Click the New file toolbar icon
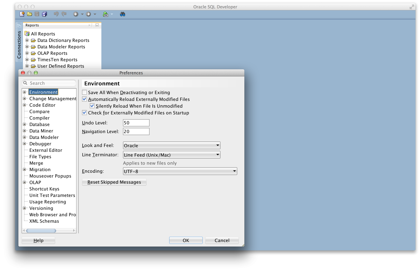Screen dimensions: 420x272 pos(22,14)
